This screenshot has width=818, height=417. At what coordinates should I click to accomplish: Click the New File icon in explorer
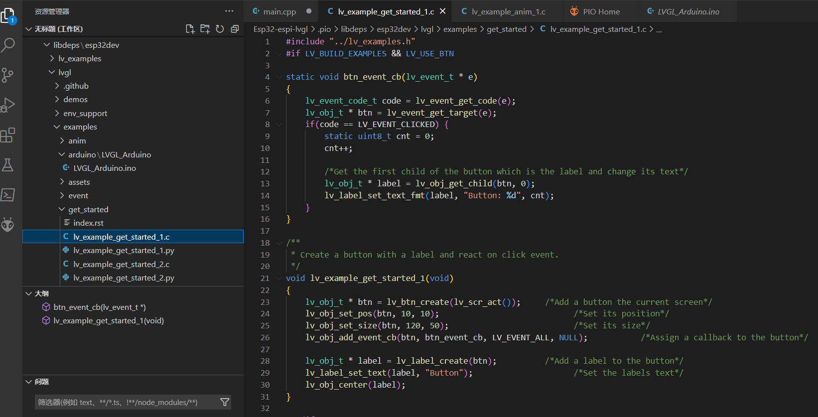190,29
